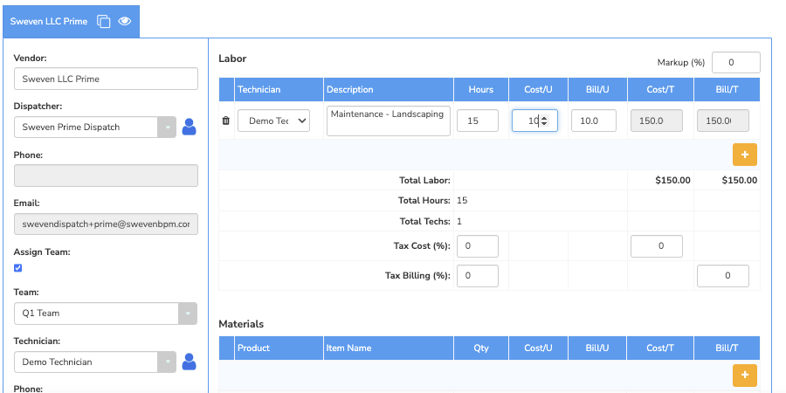Click the Maintenance - Landscaping description box

389,121
